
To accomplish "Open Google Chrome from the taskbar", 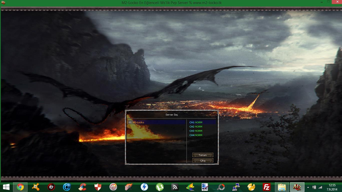I will 20,187.
